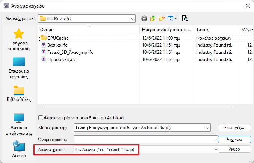Click the file preview magnifier icon

coord(185,18)
